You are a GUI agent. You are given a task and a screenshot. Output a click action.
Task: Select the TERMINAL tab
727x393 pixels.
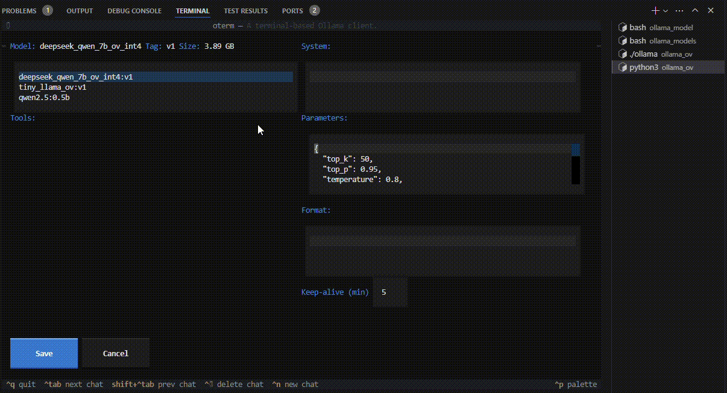[x=193, y=11]
